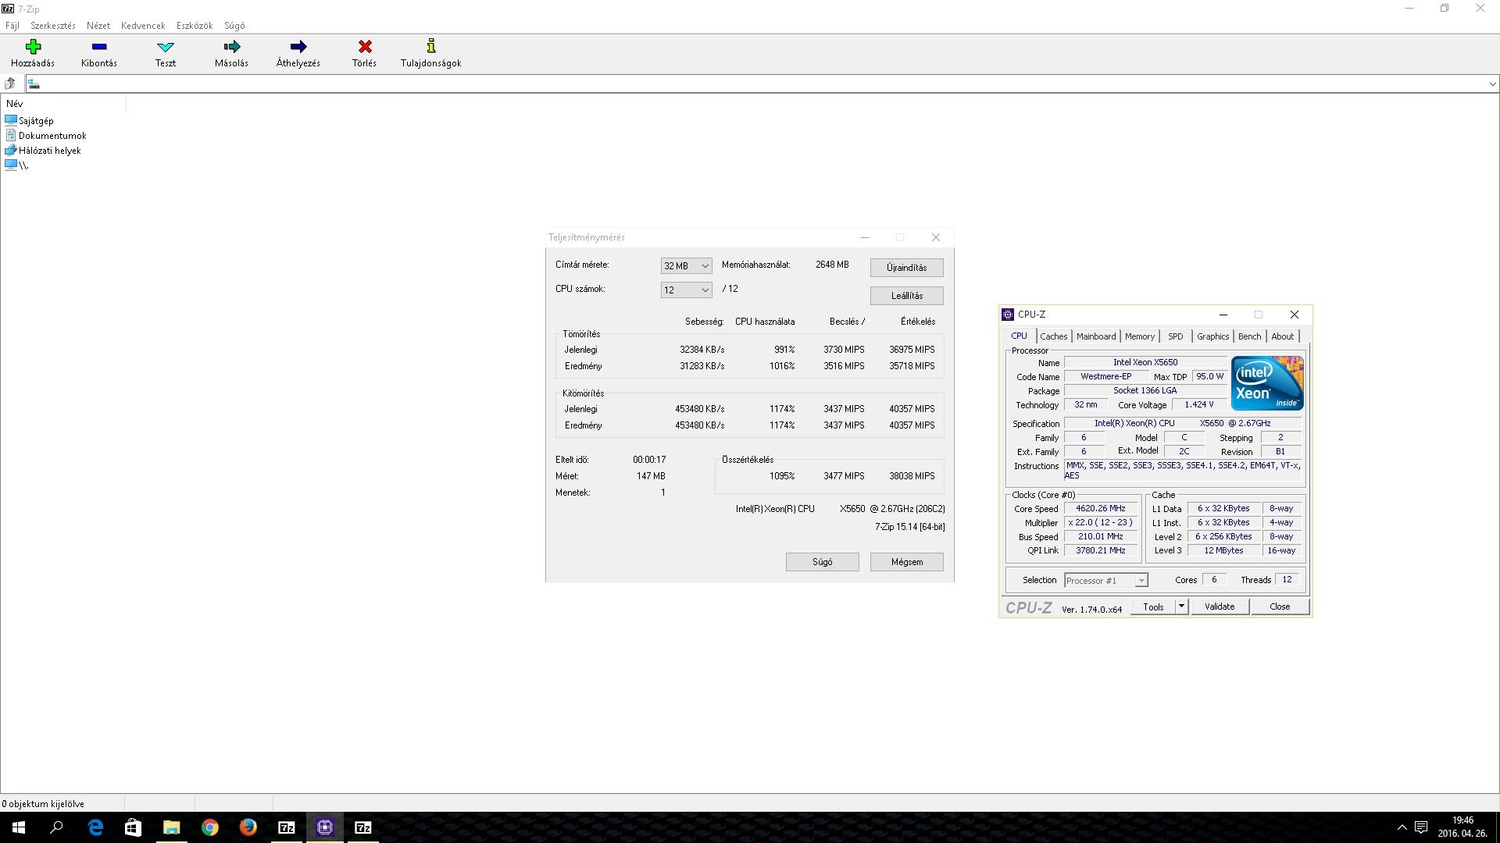
Task: Open the Action Center notification icon
Action: 1421,827
